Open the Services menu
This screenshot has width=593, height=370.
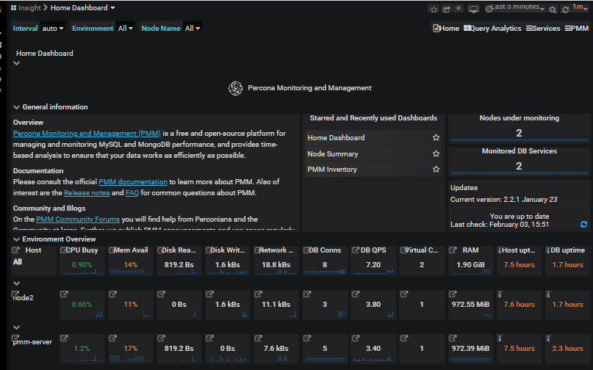pos(543,29)
